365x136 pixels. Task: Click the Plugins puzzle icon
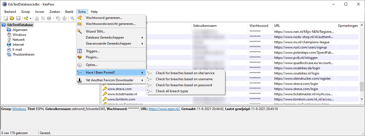pyautogui.click(x=80, y=57)
